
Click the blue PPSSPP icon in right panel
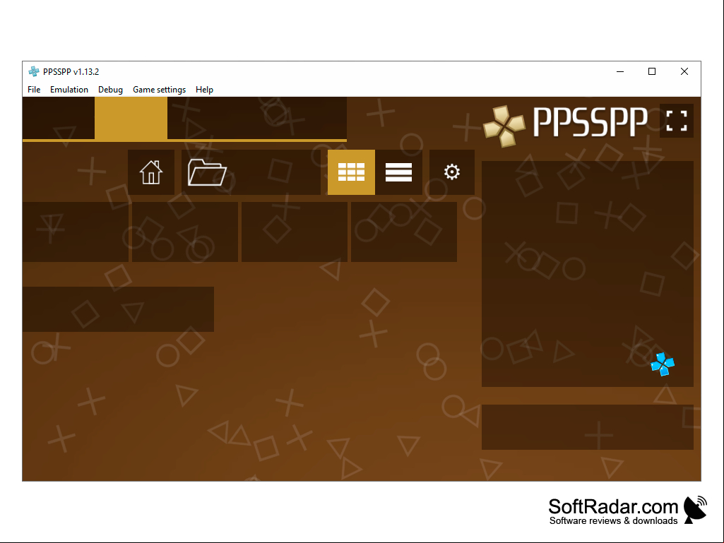click(x=663, y=364)
